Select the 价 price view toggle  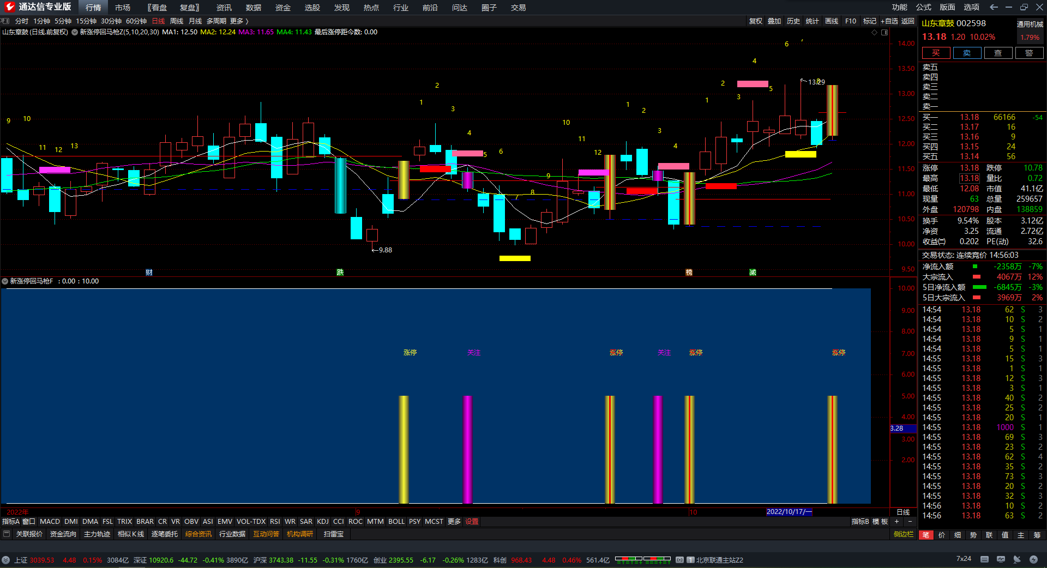942,535
